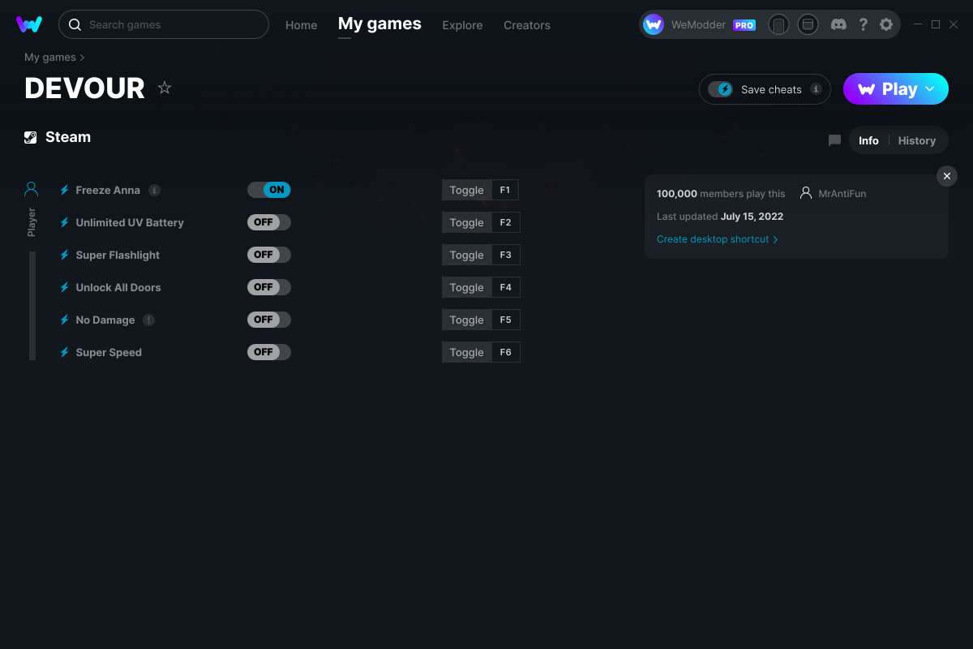Click the My games breadcrumb
This screenshot has height=649, width=973.
(x=50, y=58)
